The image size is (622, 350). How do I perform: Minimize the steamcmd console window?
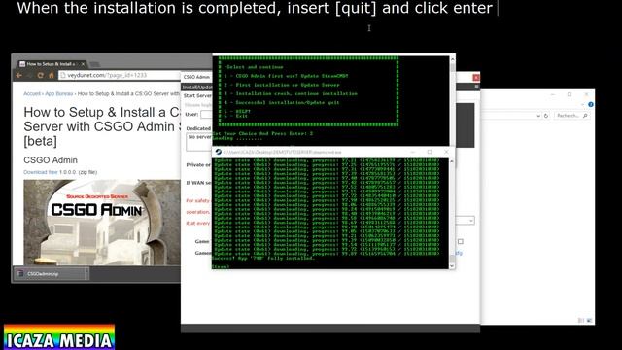pos(412,152)
